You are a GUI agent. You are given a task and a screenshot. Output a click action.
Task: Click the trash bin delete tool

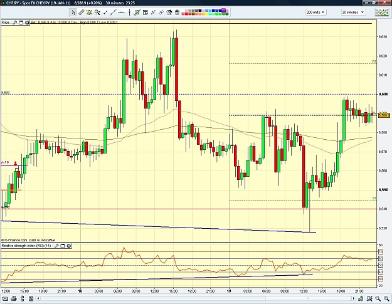click(177, 12)
